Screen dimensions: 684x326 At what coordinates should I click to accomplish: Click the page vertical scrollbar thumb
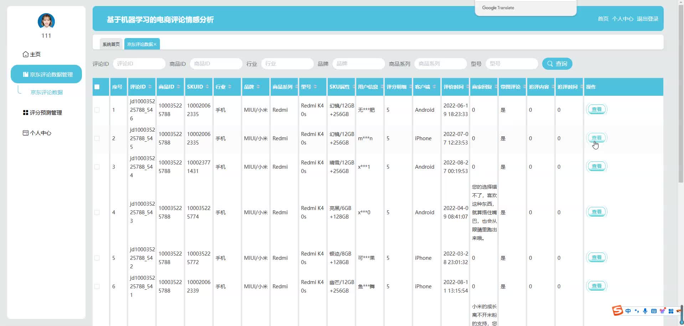click(x=681, y=94)
